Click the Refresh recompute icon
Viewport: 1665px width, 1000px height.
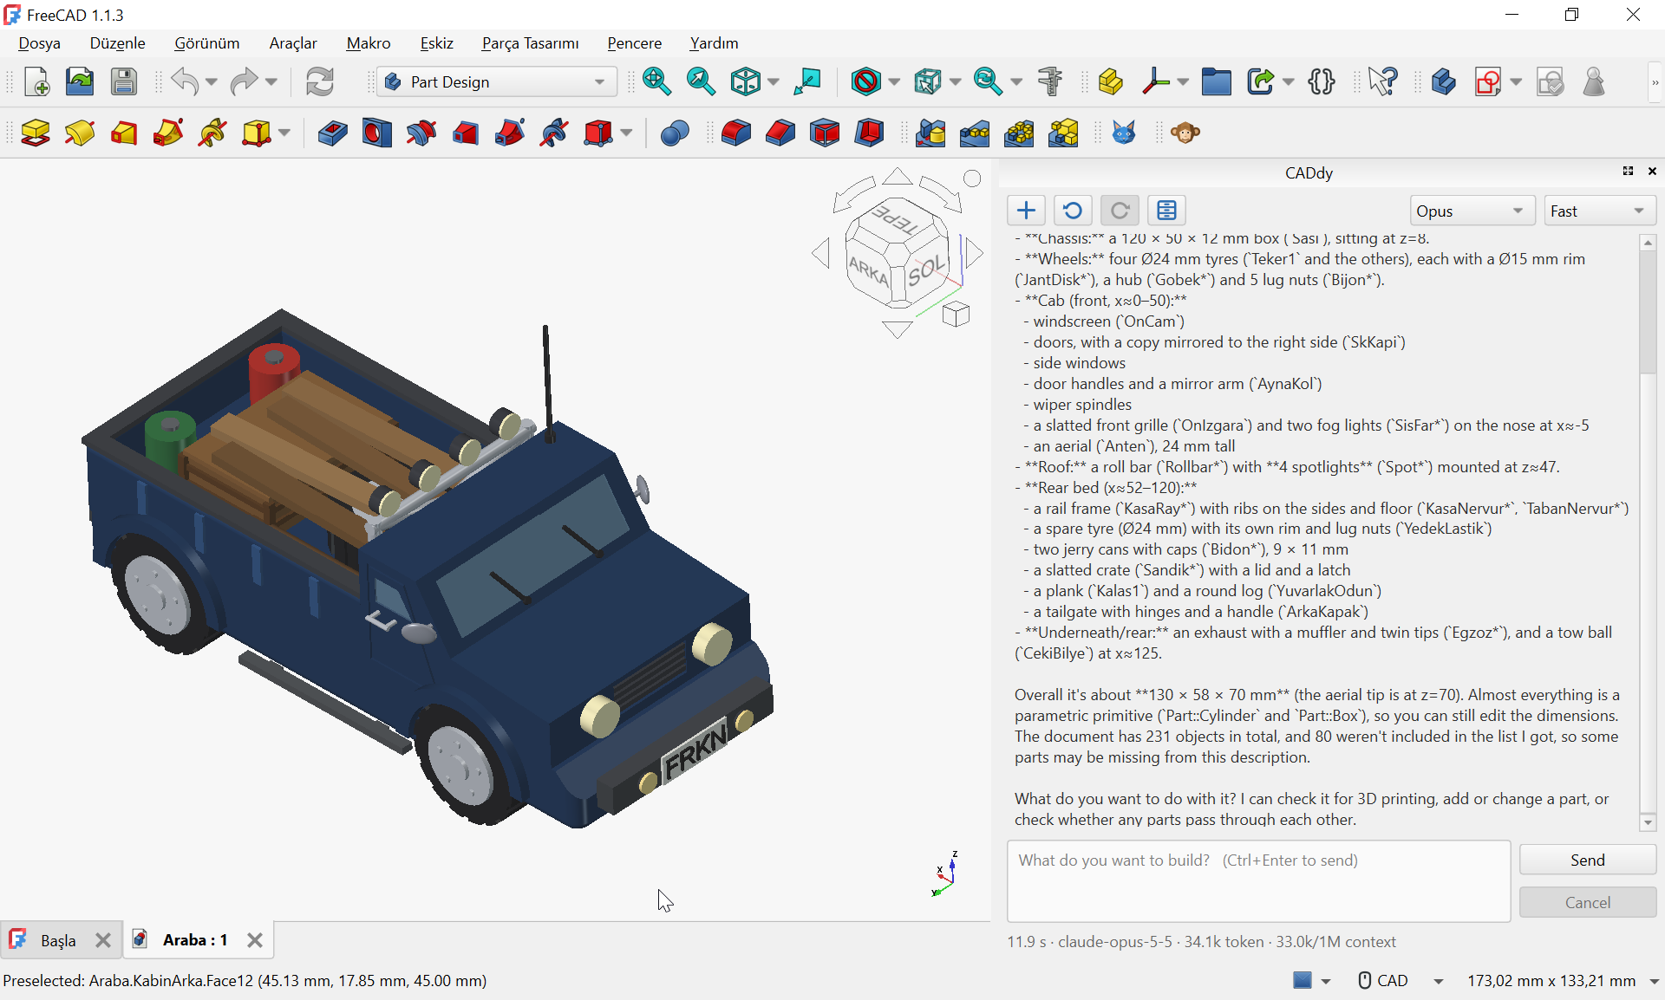(320, 81)
